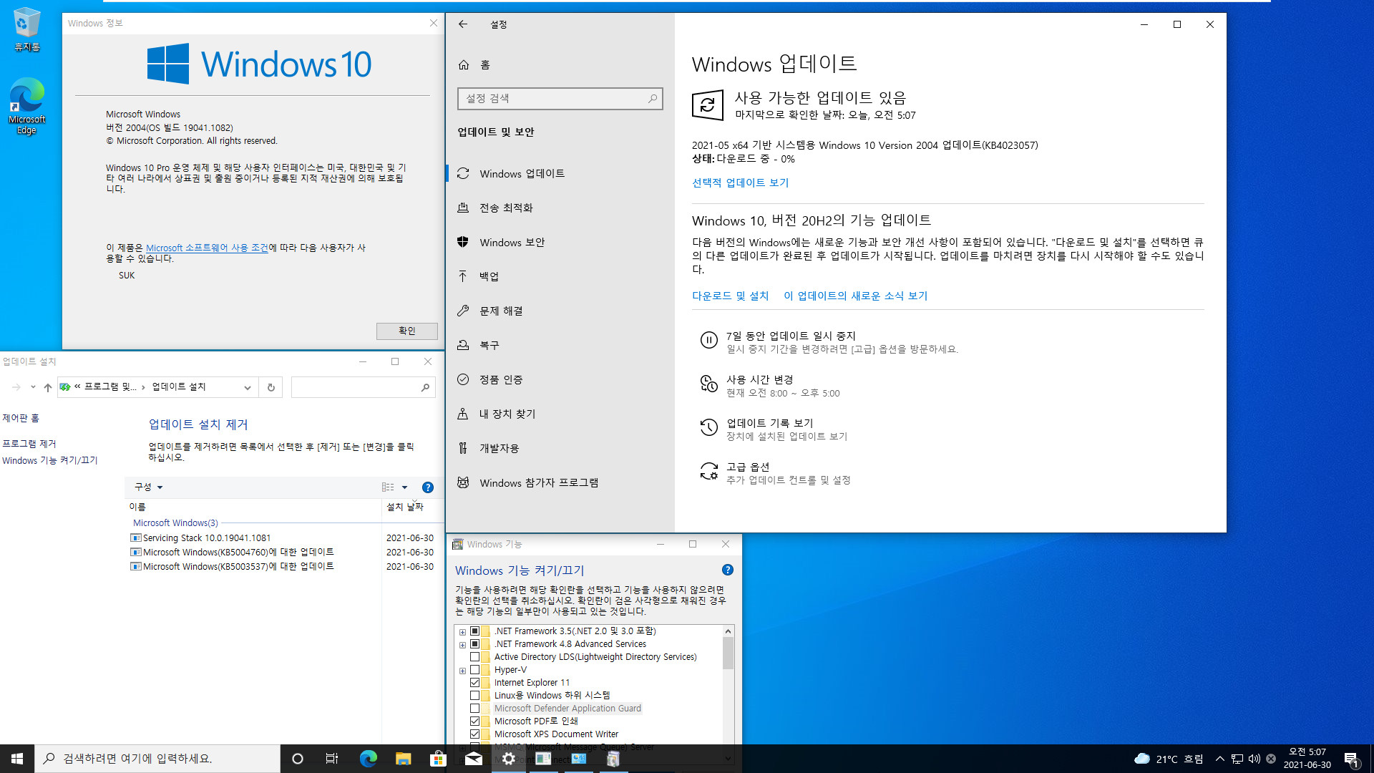1374x773 pixels.
Task: Select 정품 인증 in sidebar
Action: coord(560,380)
